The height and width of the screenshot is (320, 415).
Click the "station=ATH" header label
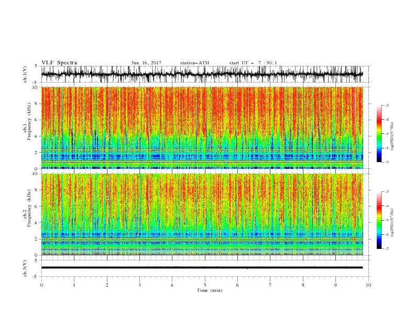pos(194,63)
